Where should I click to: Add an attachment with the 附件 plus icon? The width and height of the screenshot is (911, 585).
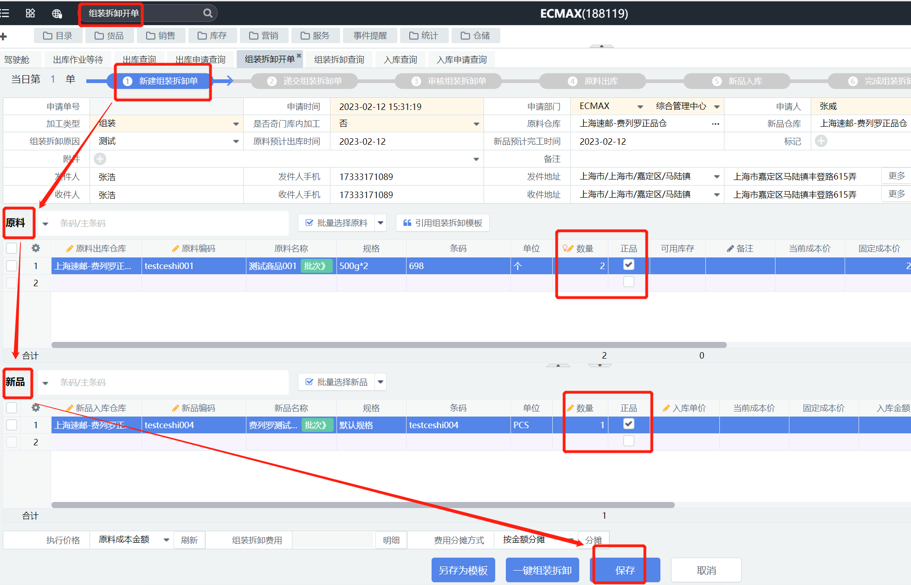click(100, 159)
